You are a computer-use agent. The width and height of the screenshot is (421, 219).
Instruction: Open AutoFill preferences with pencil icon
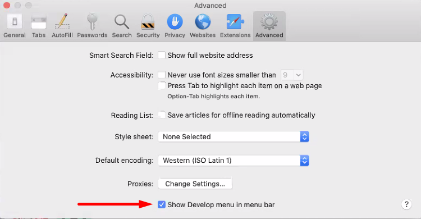62,26
